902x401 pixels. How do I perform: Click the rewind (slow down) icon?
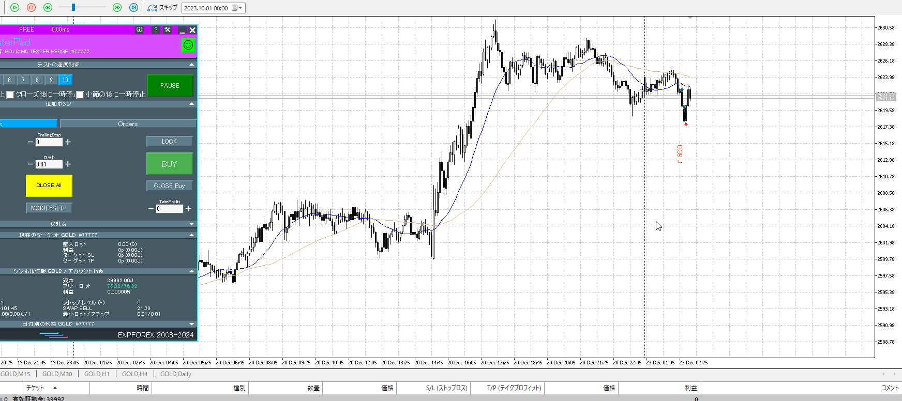tap(48, 7)
